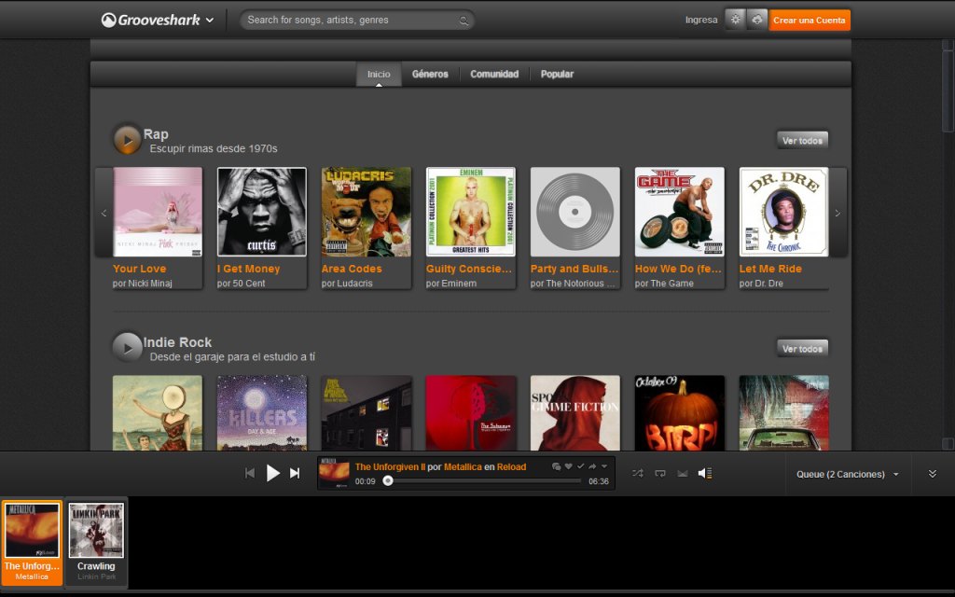Open the Grooveshark dropdown menu arrow
The height and width of the screenshot is (597, 955).
point(210,21)
